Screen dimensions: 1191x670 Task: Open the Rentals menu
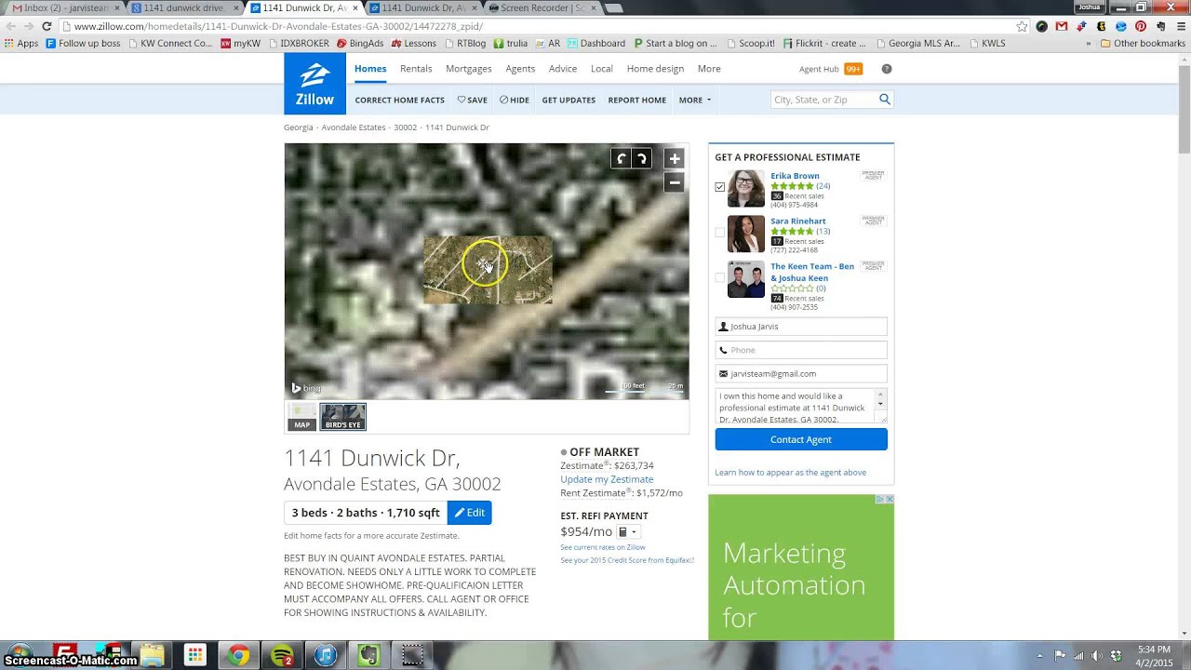pos(416,69)
